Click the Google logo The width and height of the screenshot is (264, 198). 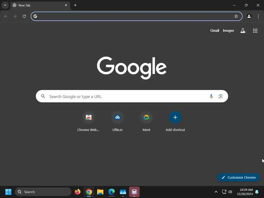132,68
